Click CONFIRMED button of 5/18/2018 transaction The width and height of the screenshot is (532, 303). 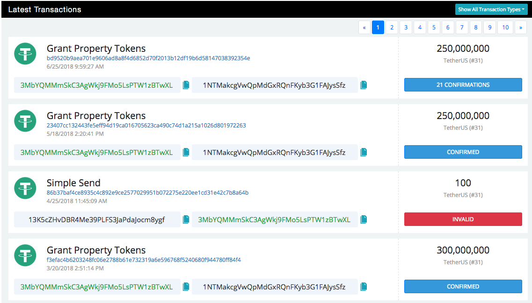click(x=463, y=152)
